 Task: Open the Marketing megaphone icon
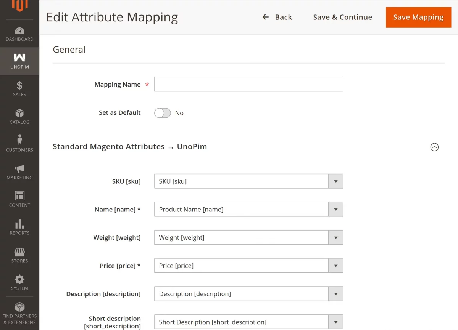[x=19, y=168]
